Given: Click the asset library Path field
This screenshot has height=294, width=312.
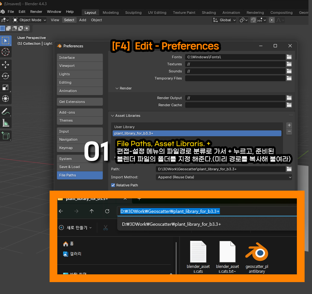Looking at the screenshot, I should pos(221,169).
